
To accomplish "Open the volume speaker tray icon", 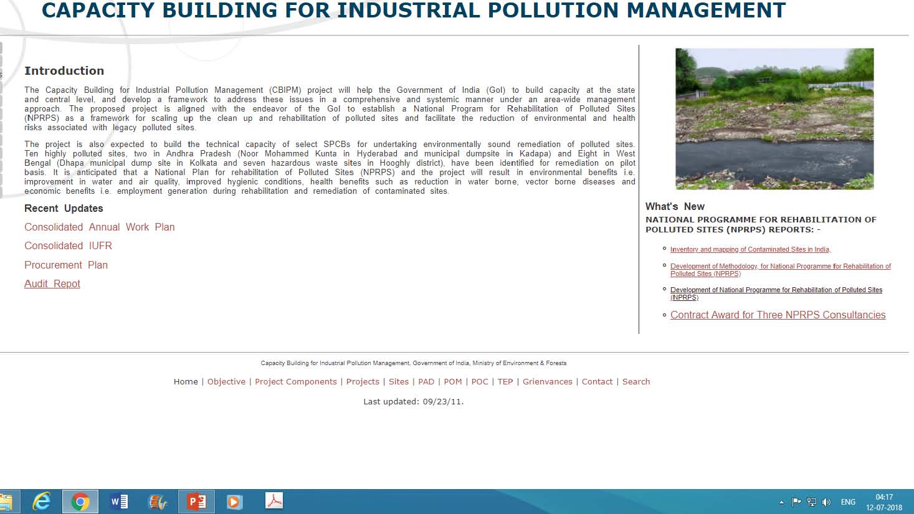I will click(826, 502).
